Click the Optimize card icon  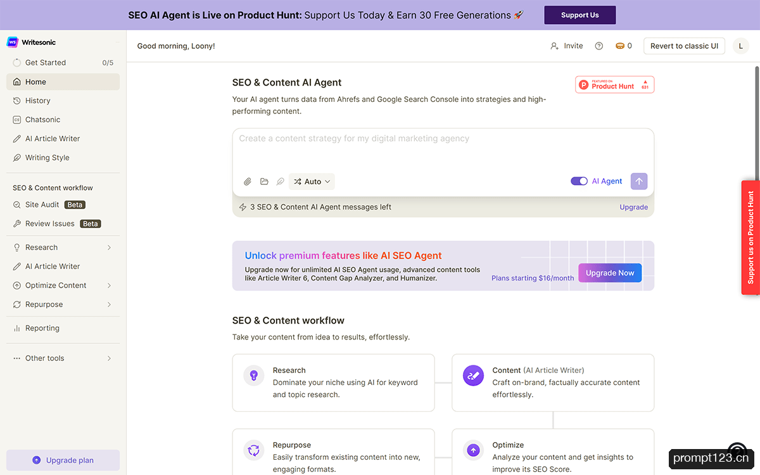click(x=473, y=450)
